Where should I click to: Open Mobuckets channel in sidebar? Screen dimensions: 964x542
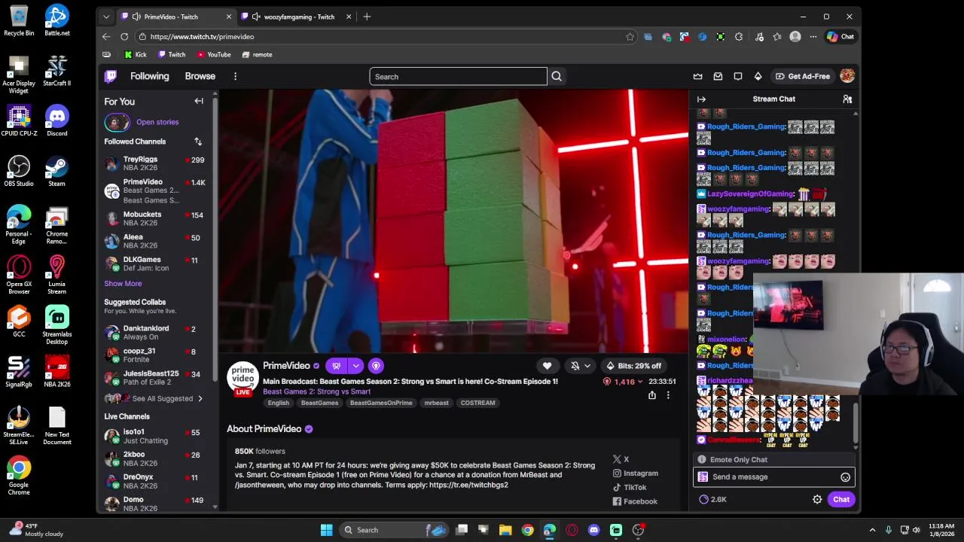(154, 218)
